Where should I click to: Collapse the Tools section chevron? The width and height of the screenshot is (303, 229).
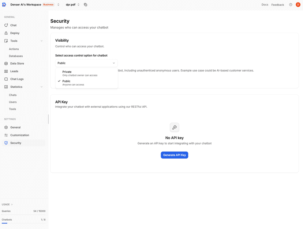(x=41, y=41)
